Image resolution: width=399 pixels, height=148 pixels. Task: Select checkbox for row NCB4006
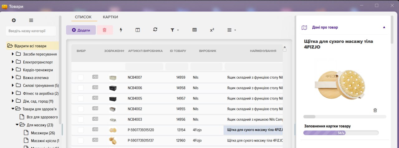[x=81, y=88]
